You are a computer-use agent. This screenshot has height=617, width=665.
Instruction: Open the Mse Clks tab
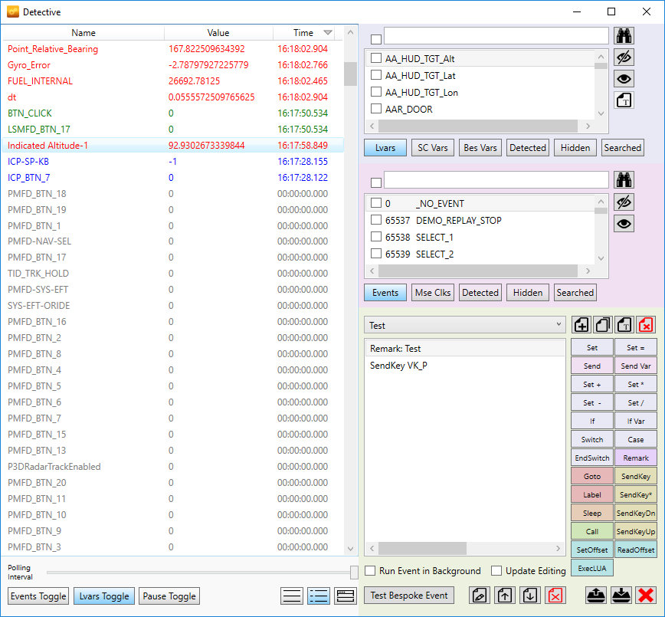(433, 292)
